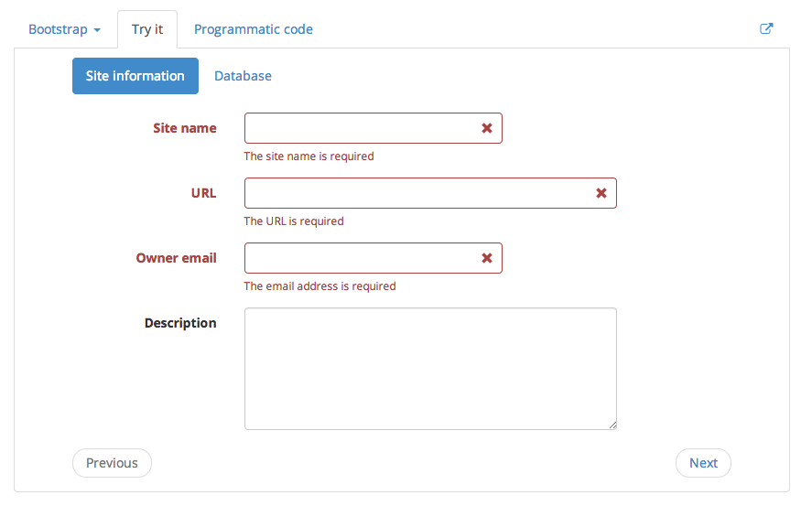Click the error X icon in Owner email field

pos(487,258)
